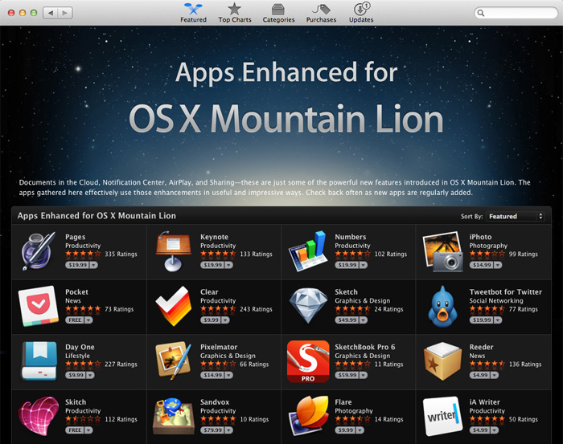563x444 pixels.
Task: Buy iPhoto for $14.99
Action: coord(482,265)
